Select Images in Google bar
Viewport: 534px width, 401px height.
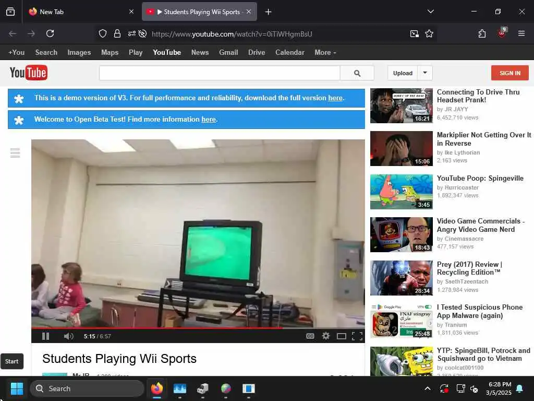pos(79,53)
